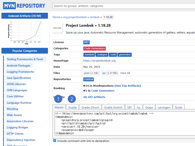Download the pom (1 KB) file
This screenshot has height=146, width=195.
click(x=91, y=73)
